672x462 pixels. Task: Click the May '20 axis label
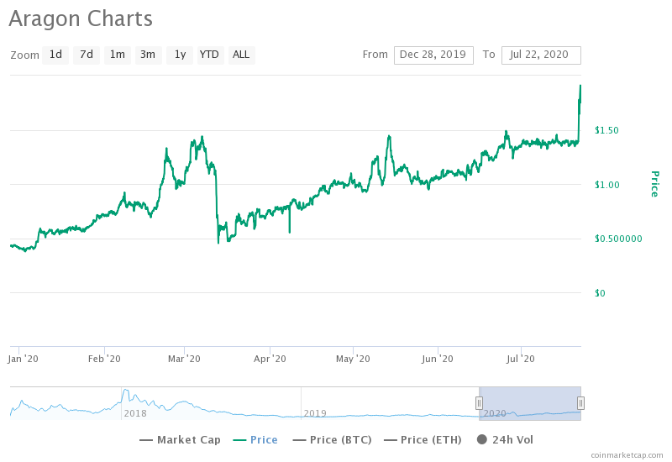coord(353,359)
